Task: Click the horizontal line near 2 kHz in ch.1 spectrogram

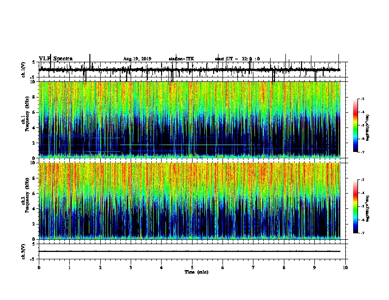Action: [x=184, y=145]
